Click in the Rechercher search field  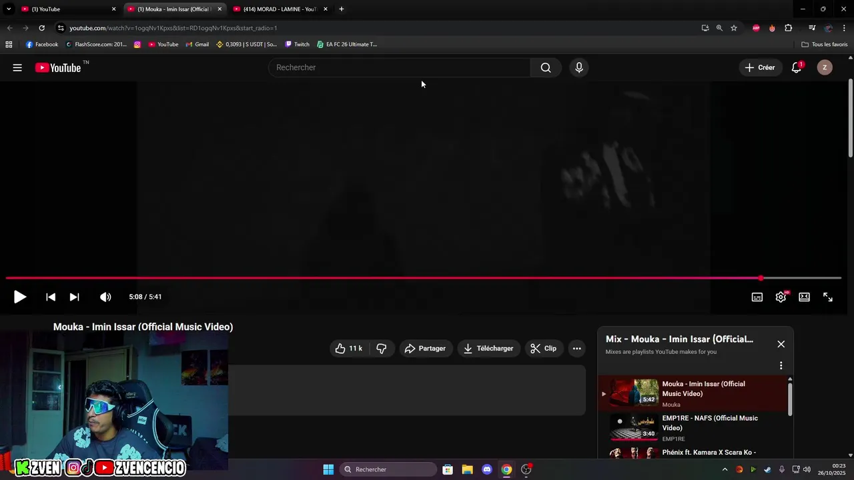[399, 67]
